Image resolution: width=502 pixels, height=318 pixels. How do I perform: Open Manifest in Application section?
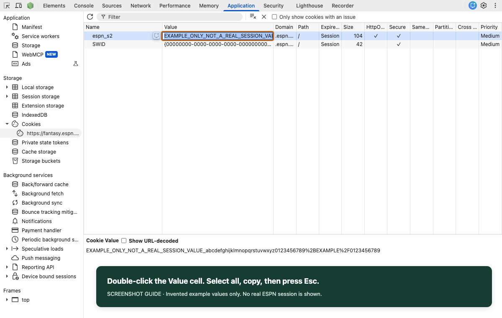(32, 27)
